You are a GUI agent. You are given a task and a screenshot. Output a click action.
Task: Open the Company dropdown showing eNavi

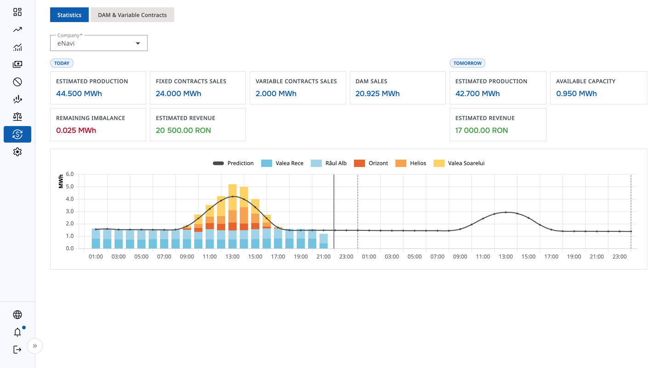[x=98, y=43]
